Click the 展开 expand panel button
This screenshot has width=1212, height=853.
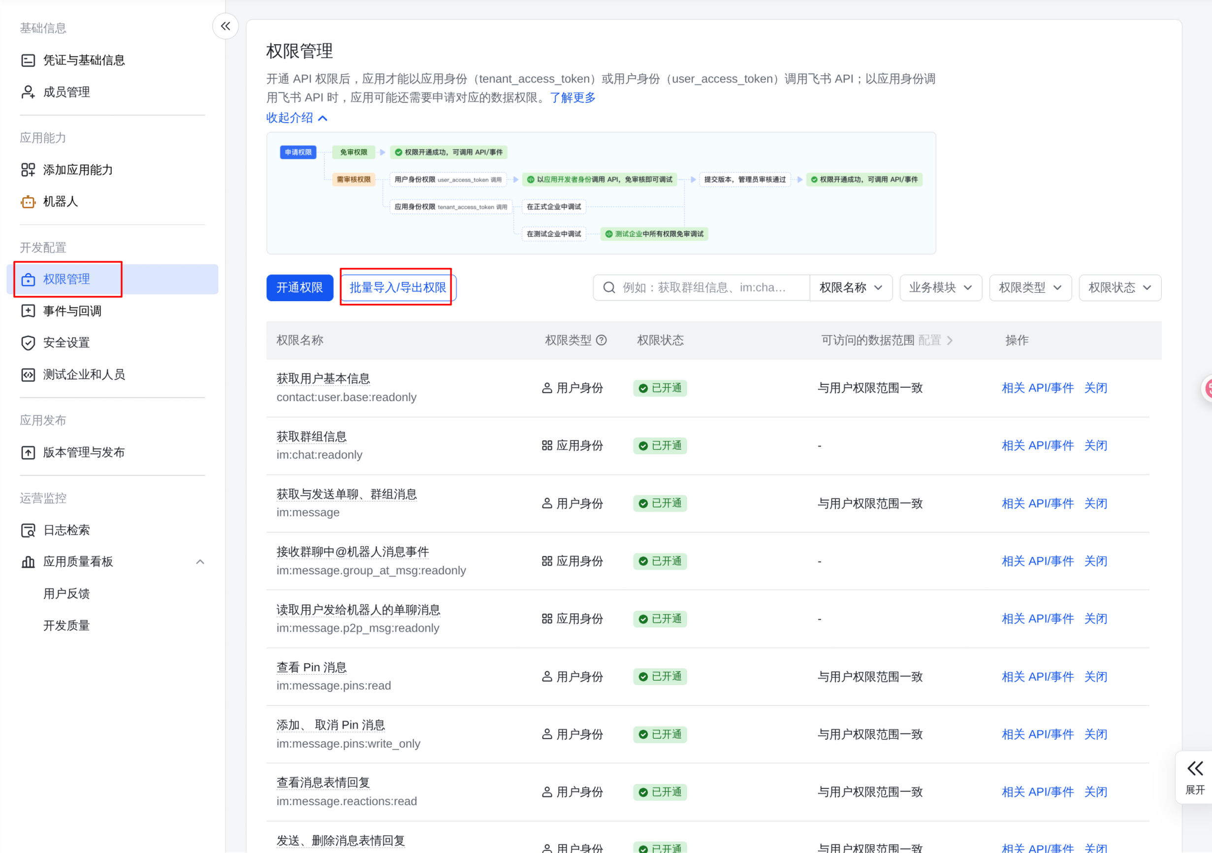pos(1195,778)
